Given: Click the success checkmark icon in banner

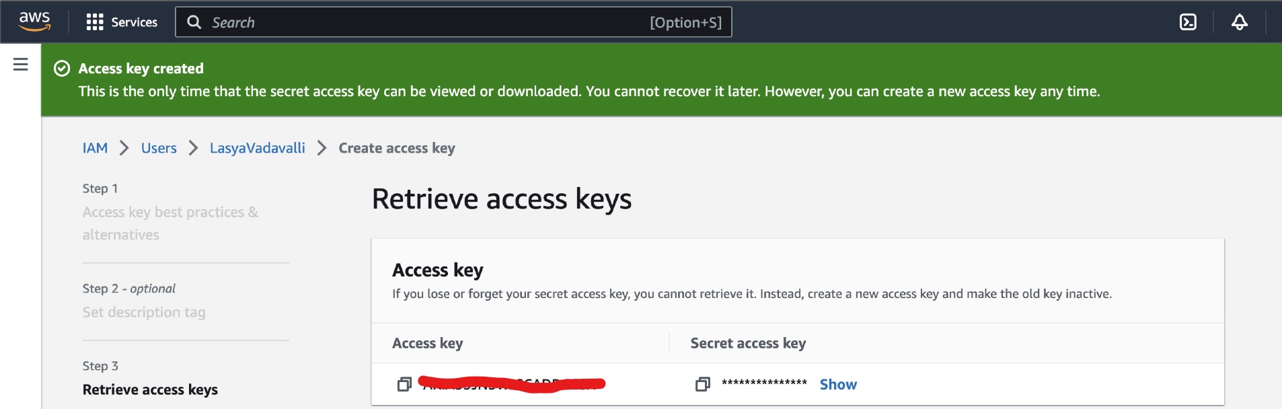Looking at the screenshot, I should (x=62, y=69).
